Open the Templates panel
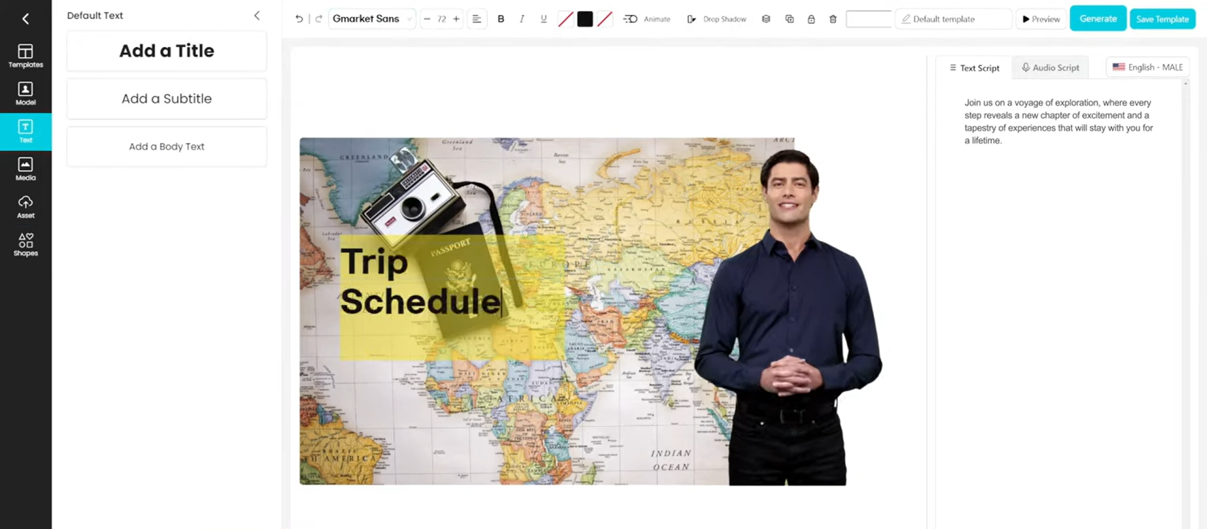 (26, 56)
